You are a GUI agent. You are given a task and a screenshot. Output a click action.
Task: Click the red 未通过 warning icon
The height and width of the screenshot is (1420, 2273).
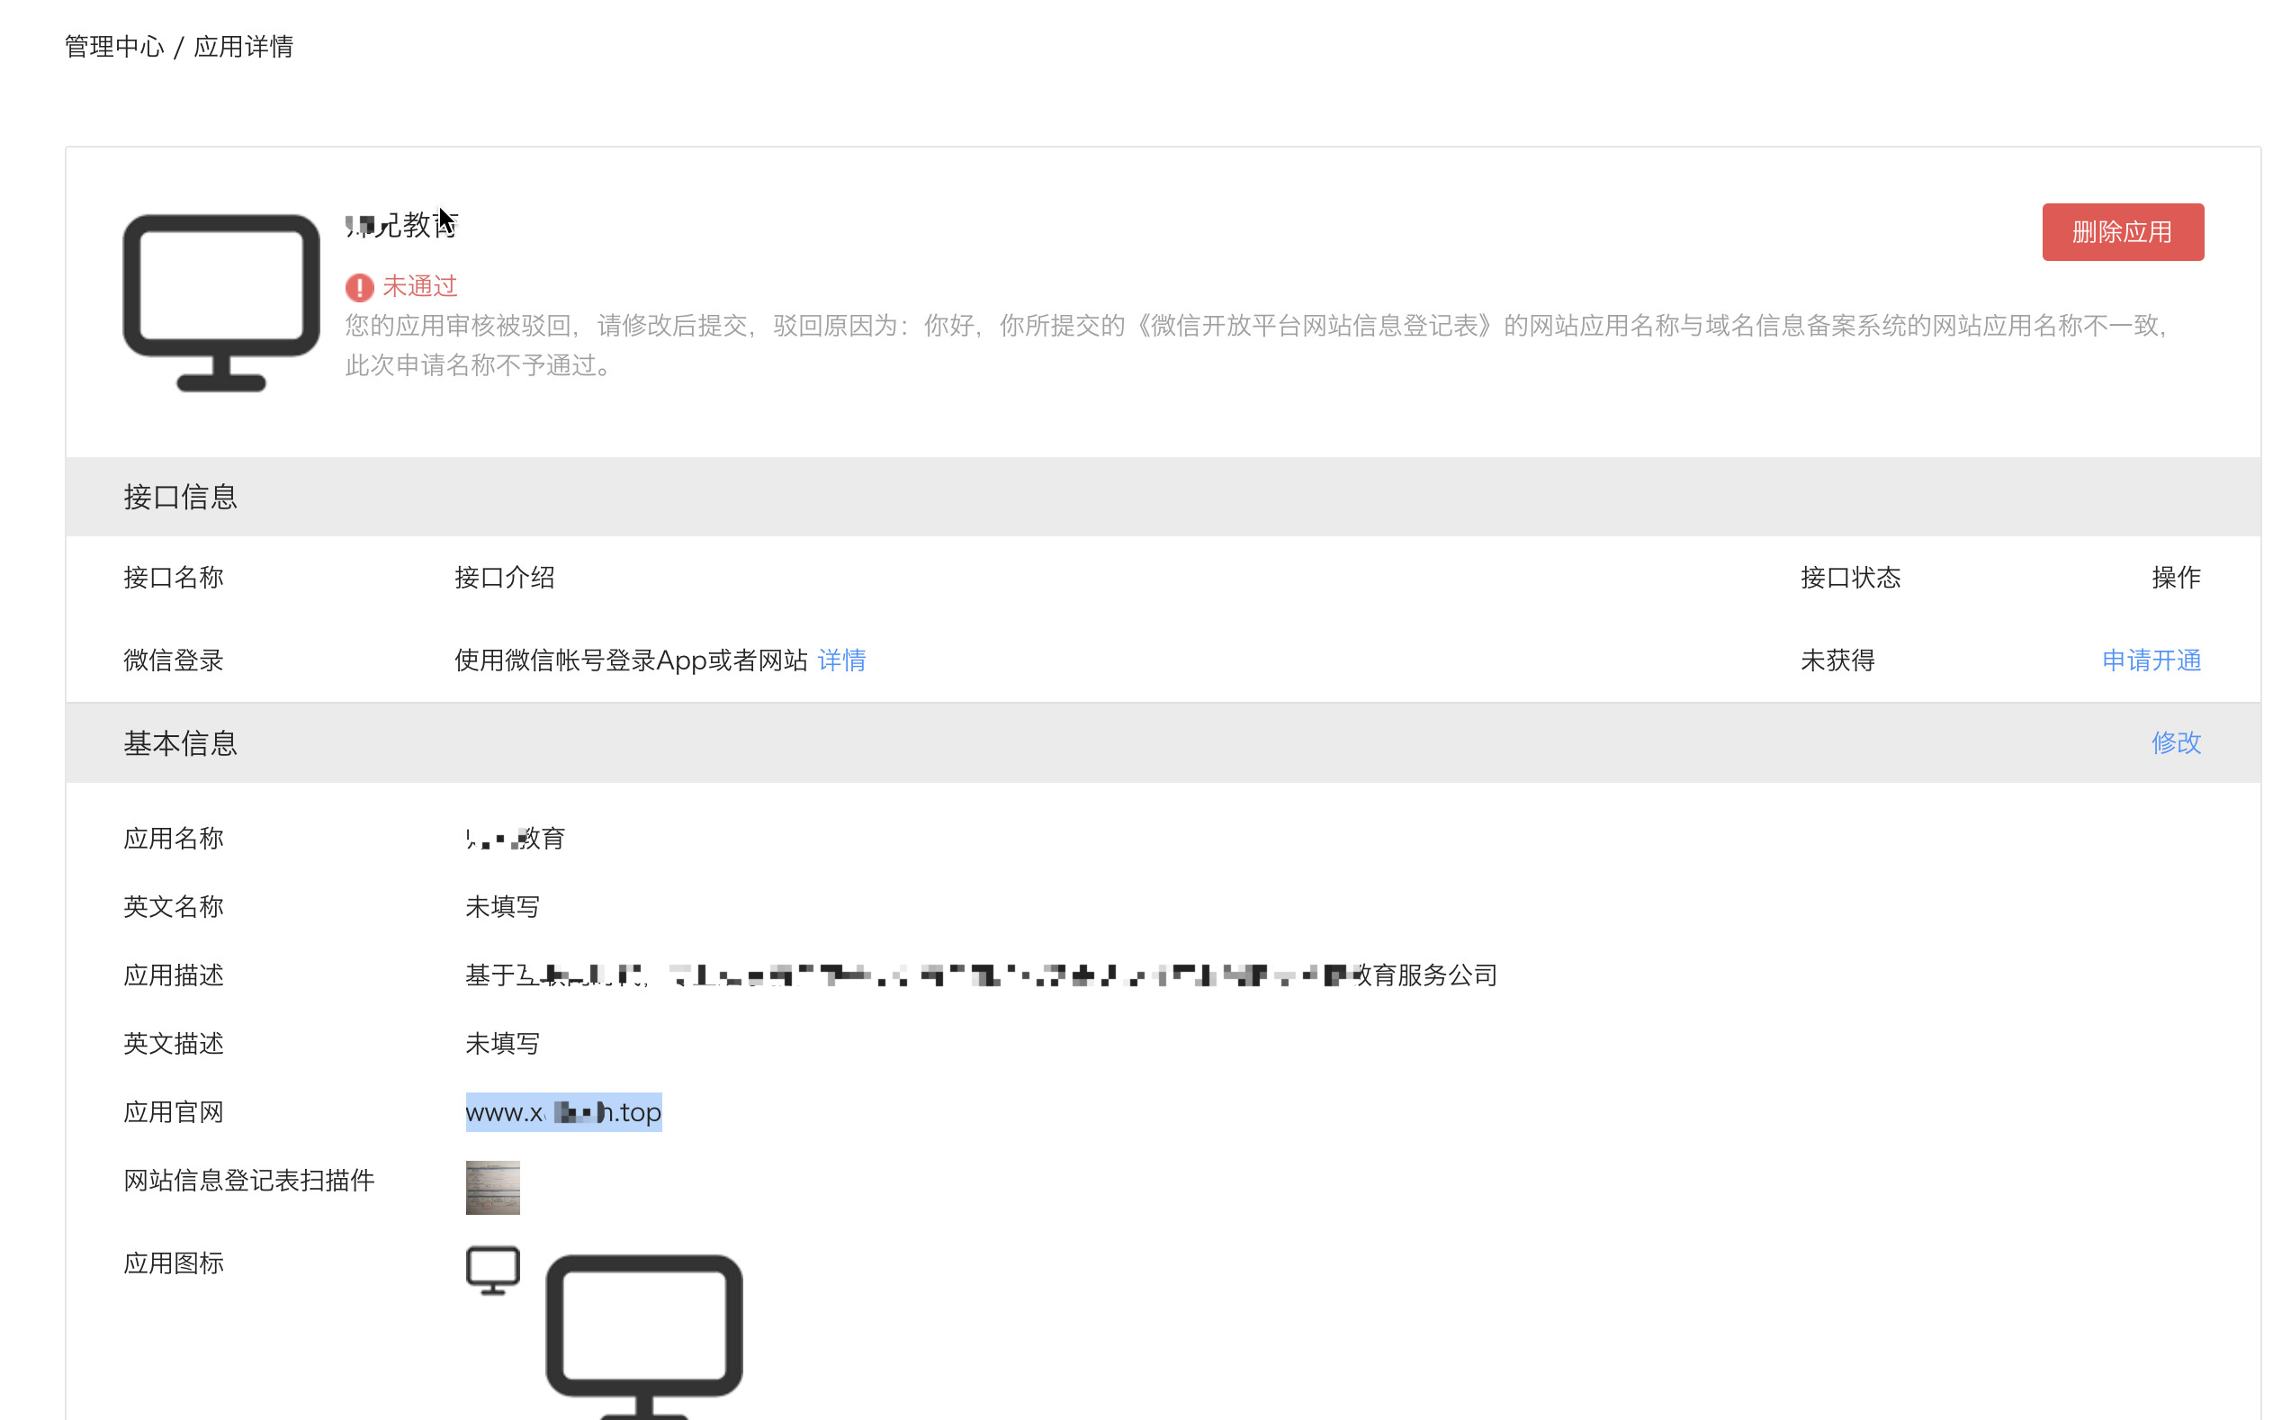tap(359, 287)
